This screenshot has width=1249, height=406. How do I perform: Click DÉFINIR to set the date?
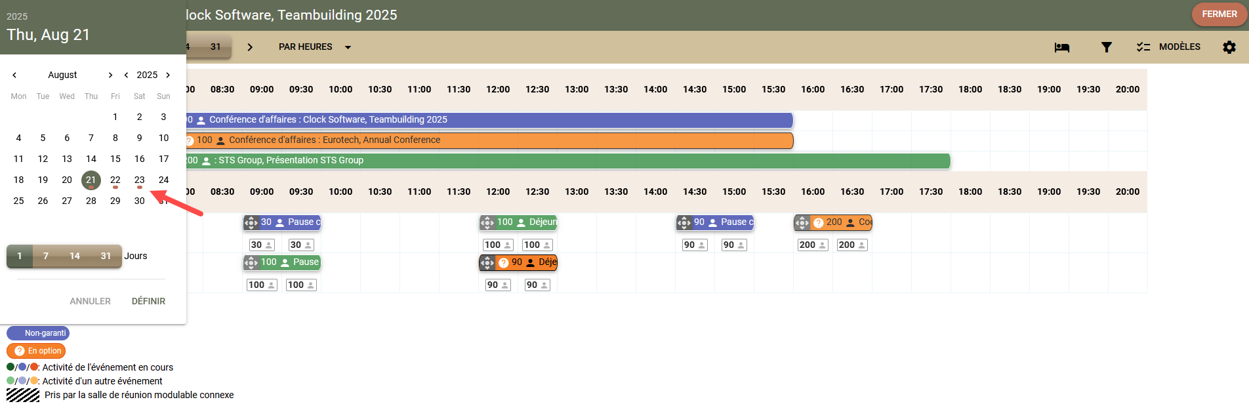[149, 301]
